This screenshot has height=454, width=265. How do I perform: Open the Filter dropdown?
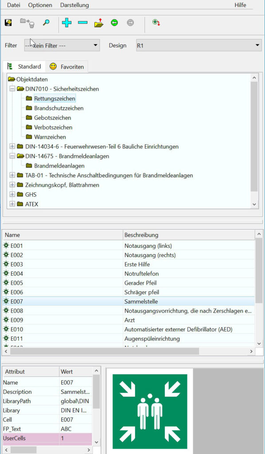[62, 46]
